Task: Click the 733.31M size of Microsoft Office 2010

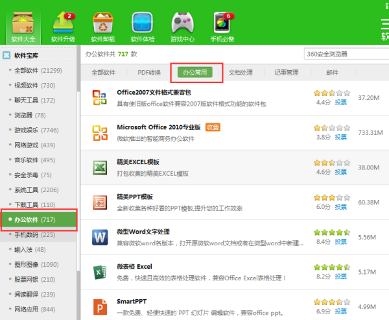Action: click(370, 132)
